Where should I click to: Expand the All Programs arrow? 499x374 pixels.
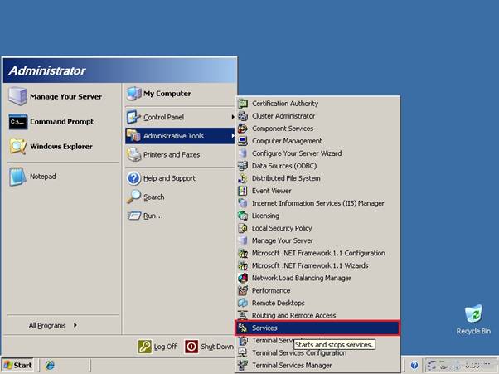pos(75,325)
